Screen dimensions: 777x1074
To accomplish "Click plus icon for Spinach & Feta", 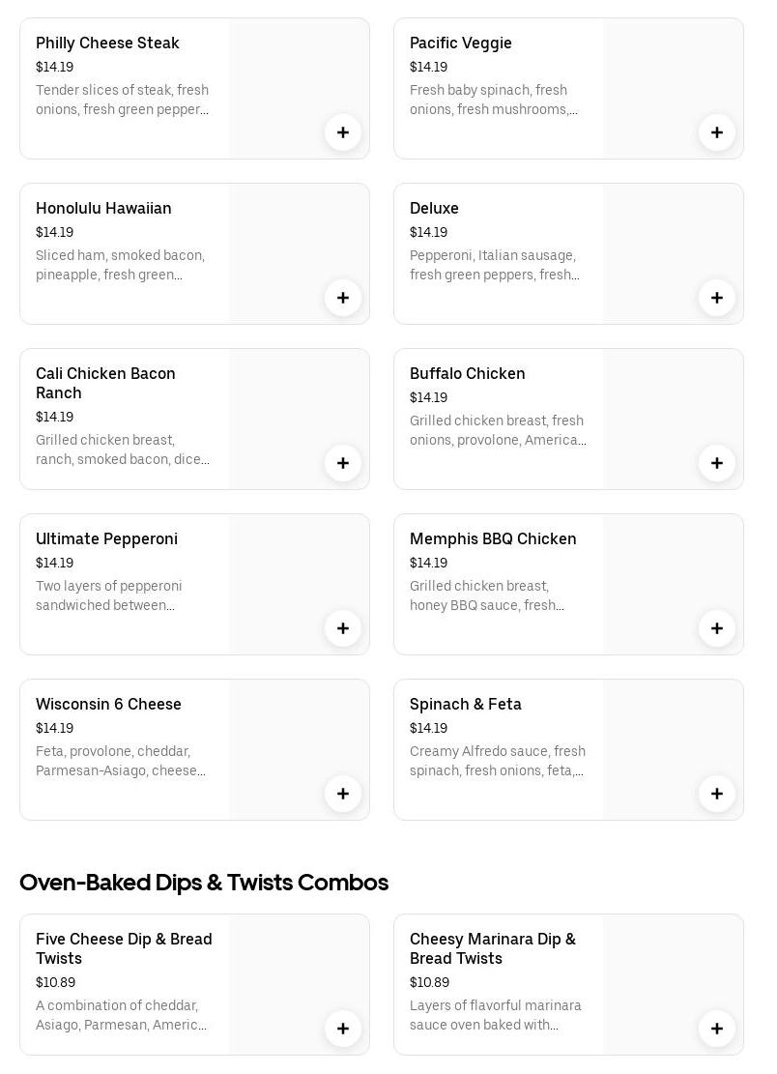I will point(717,794).
